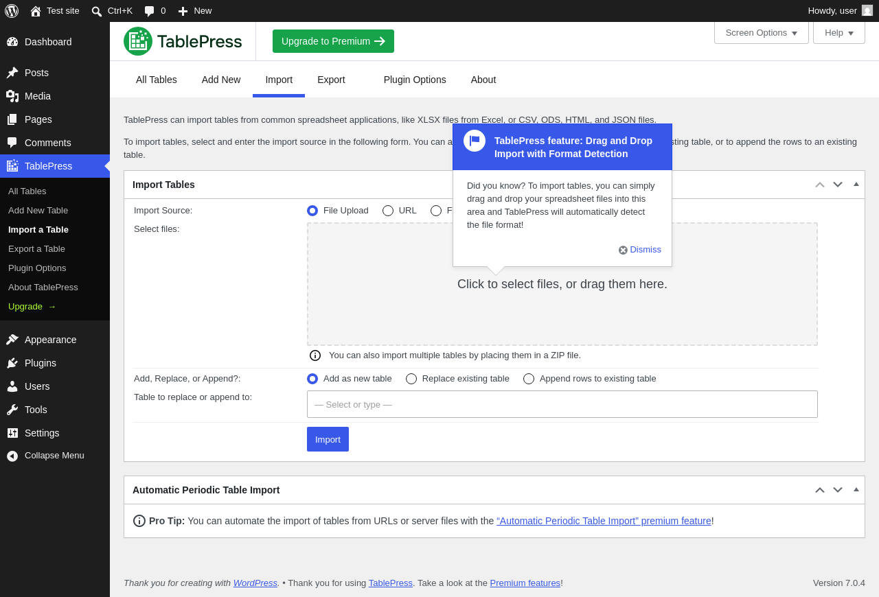This screenshot has width=879, height=597.
Task: Move Automatic Periodic Table Import box down
Action: (838, 490)
